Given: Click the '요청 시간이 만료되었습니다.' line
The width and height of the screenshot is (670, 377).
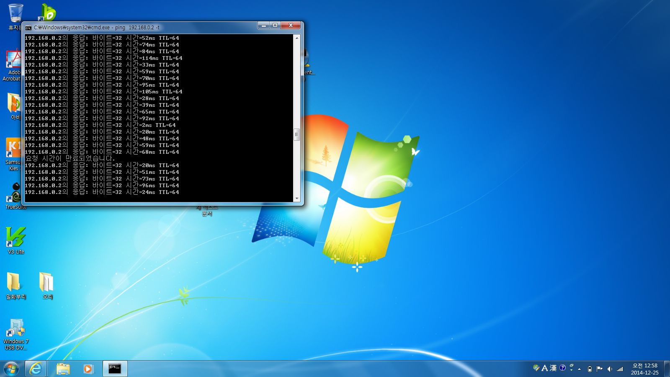Looking at the screenshot, I should pos(70,158).
